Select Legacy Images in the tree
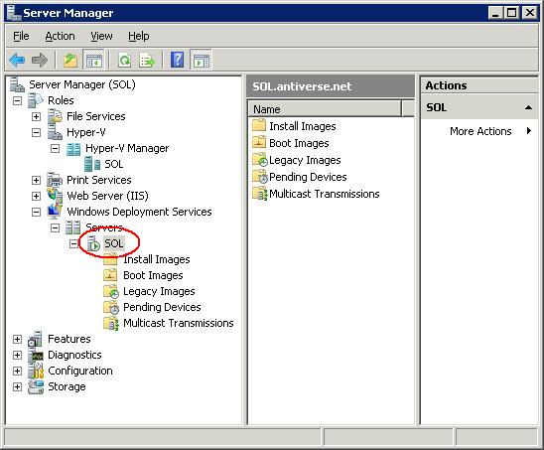The height and width of the screenshot is (450, 544). click(x=159, y=291)
